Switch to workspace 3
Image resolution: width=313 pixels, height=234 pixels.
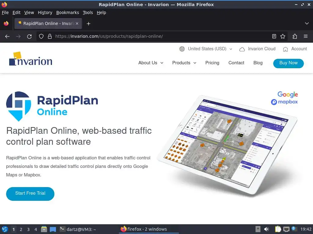point(28,229)
